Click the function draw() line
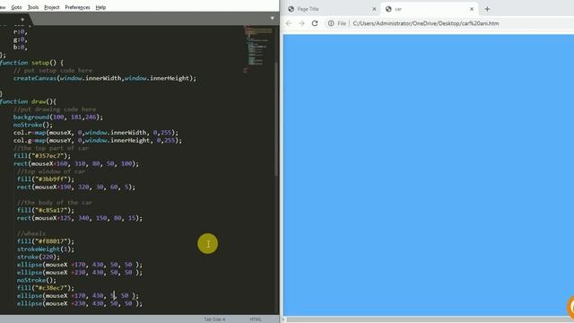The width and height of the screenshot is (574, 323). (x=28, y=101)
